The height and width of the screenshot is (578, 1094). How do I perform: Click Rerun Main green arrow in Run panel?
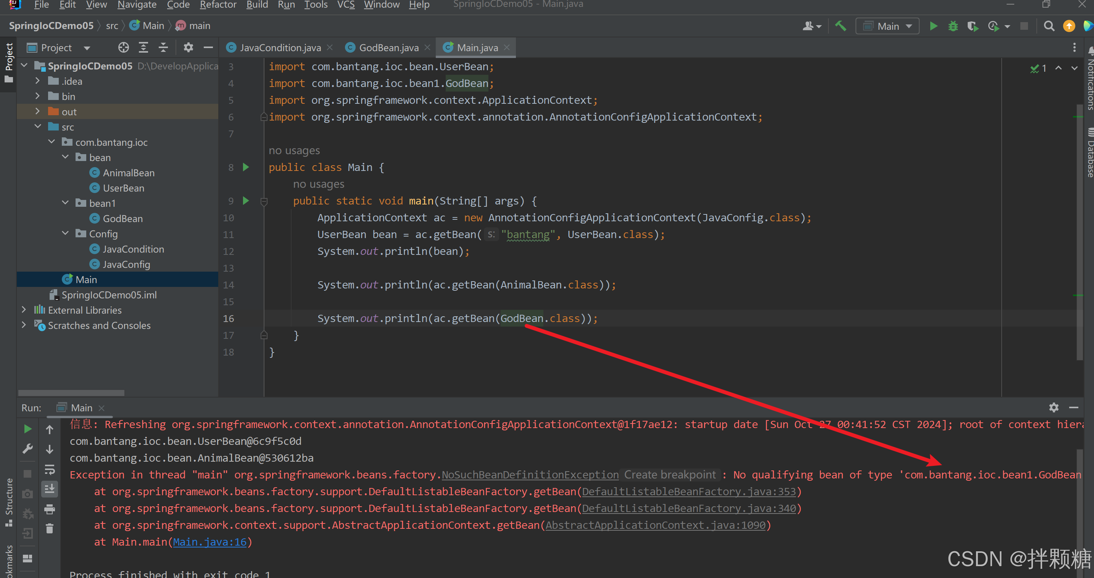[x=27, y=429]
